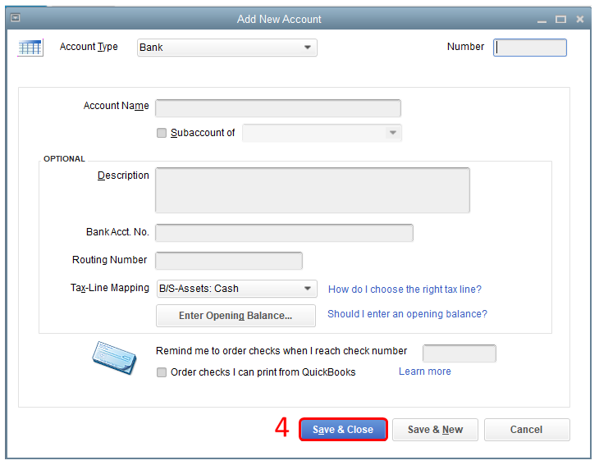Image resolution: width=599 pixels, height=465 pixels.
Task: Close the Add New Account window
Action: point(580,19)
